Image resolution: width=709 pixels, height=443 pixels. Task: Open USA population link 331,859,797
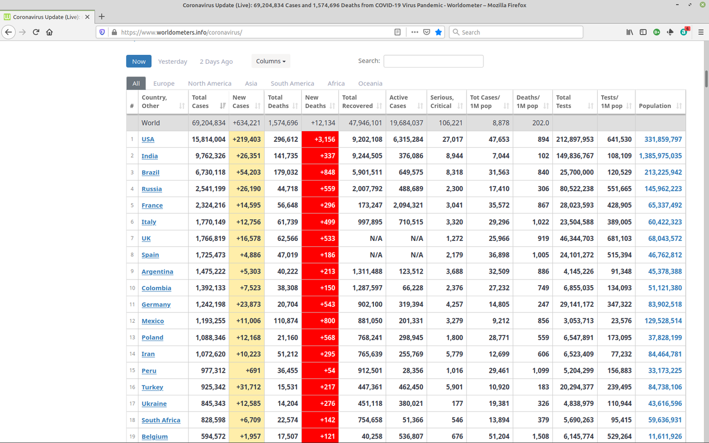tap(663, 139)
